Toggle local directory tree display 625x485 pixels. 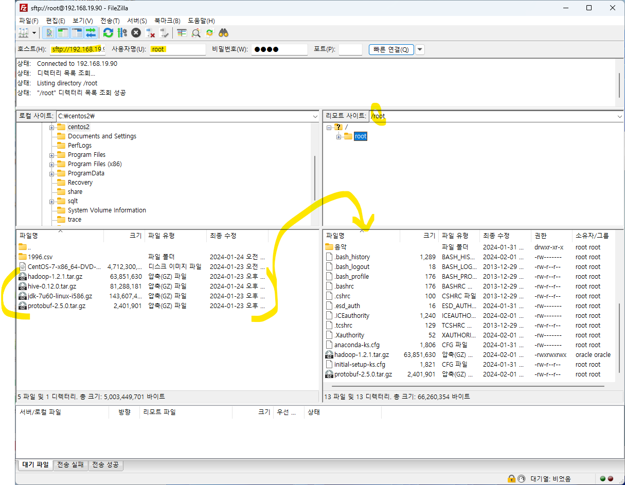tap(63, 33)
